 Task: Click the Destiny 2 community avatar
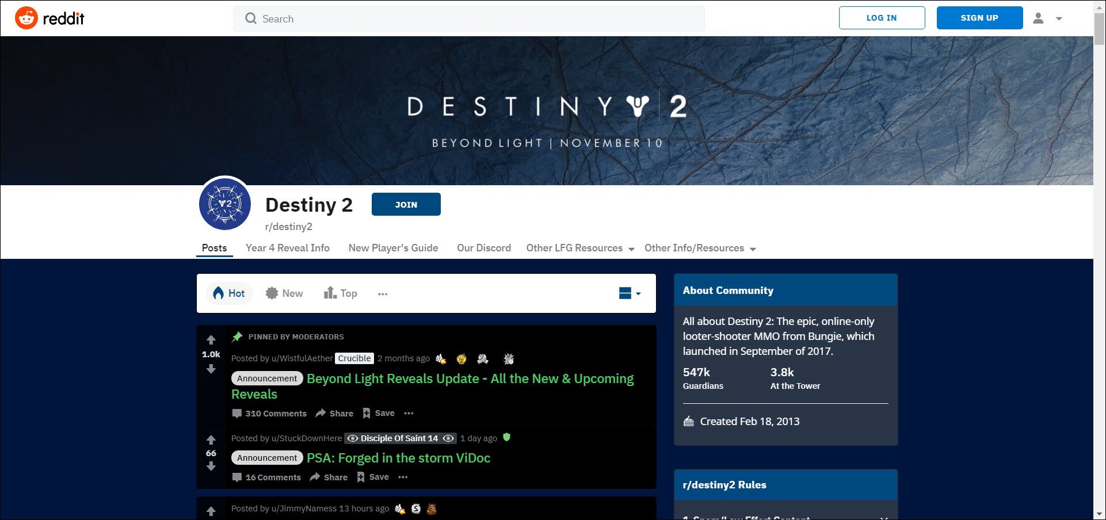click(x=225, y=204)
